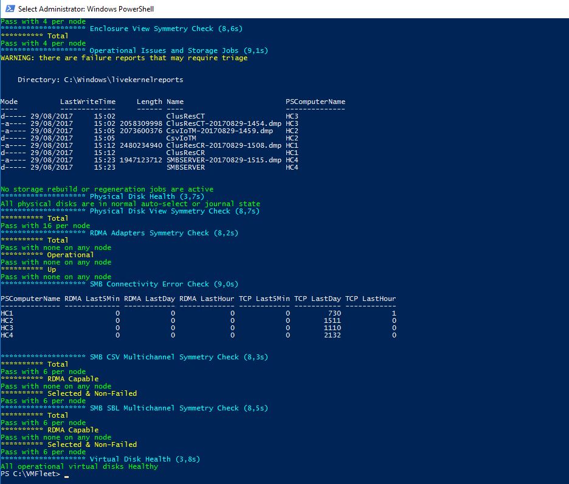569x484 pixels.
Task: Click the window title text
Action: (85, 9)
